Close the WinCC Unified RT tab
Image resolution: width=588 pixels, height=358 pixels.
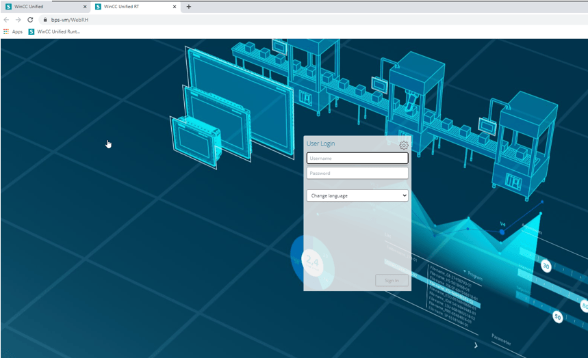pyautogui.click(x=175, y=7)
